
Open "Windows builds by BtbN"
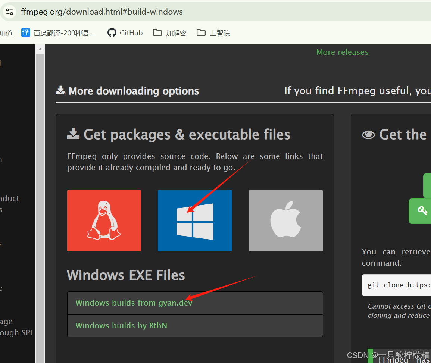[121, 325]
